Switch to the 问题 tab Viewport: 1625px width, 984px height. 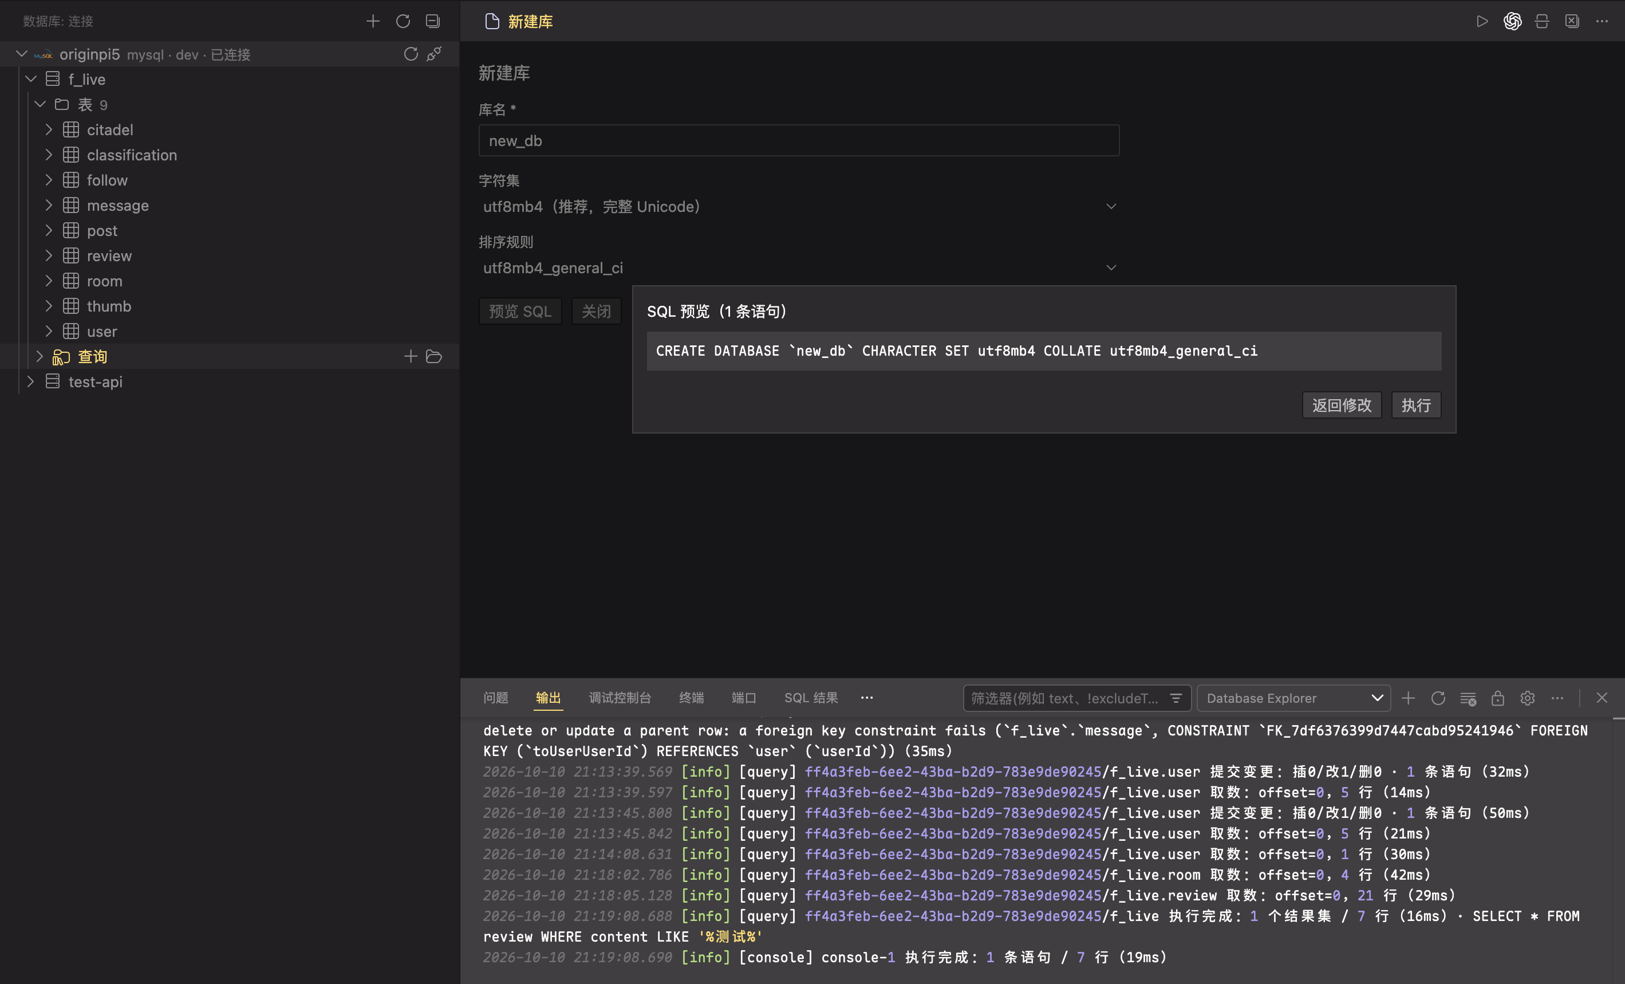(x=496, y=698)
